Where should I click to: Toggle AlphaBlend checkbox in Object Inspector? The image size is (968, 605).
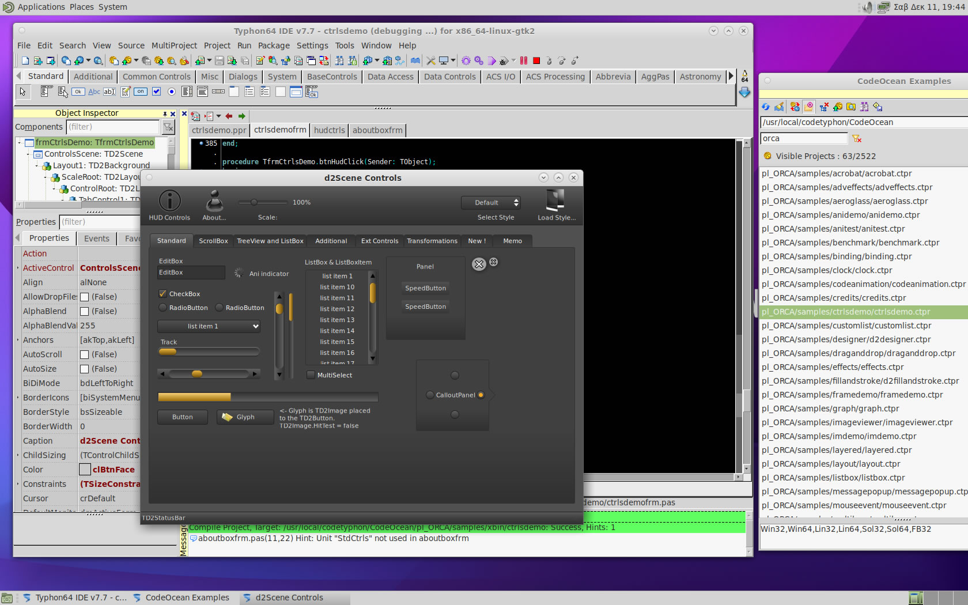[84, 311]
